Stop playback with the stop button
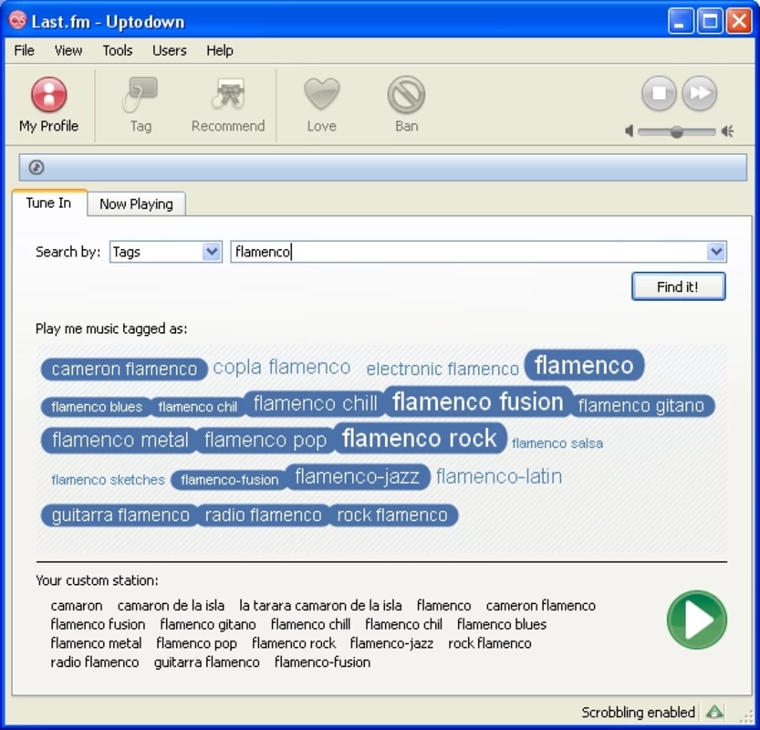Screen dimensions: 760x730 [659, 93]
